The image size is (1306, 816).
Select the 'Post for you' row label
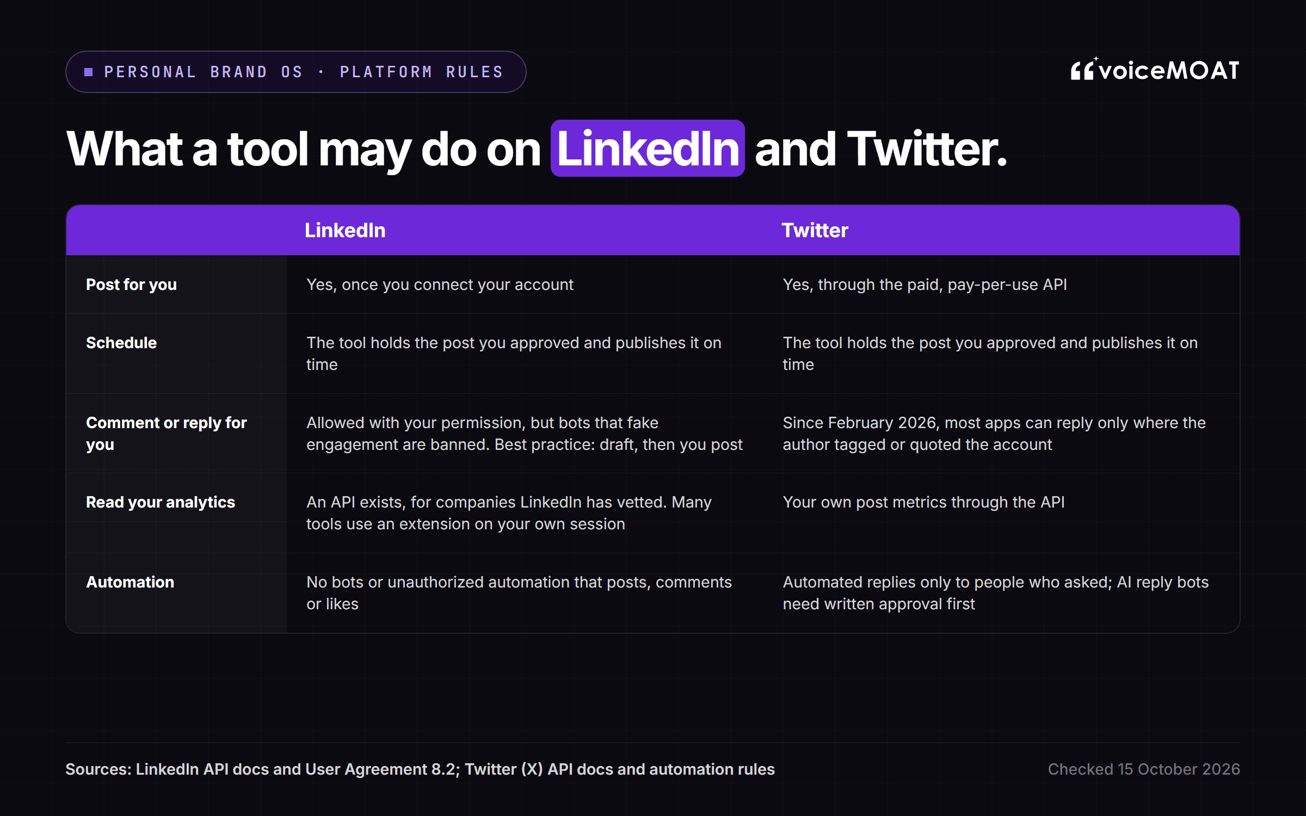131,285
